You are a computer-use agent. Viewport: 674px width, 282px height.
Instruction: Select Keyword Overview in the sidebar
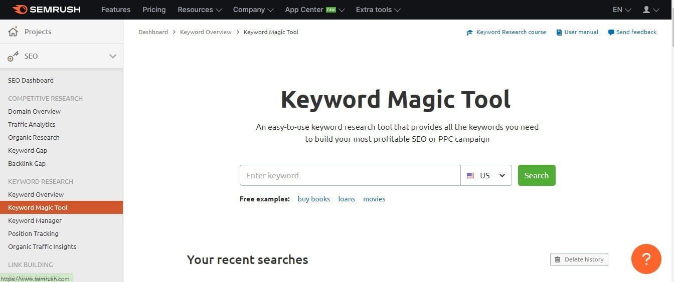pyautogui.click(x=36, y=194)
